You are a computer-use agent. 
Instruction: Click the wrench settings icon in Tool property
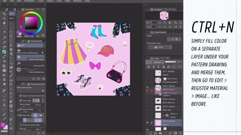click(x=44, y=133)
